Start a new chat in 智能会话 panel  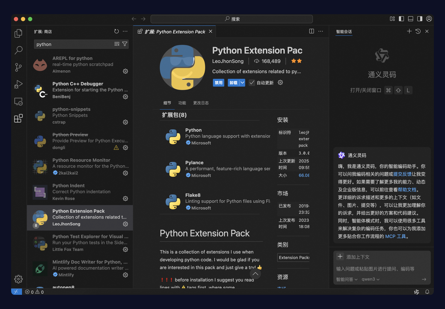[x=409, y=31]
